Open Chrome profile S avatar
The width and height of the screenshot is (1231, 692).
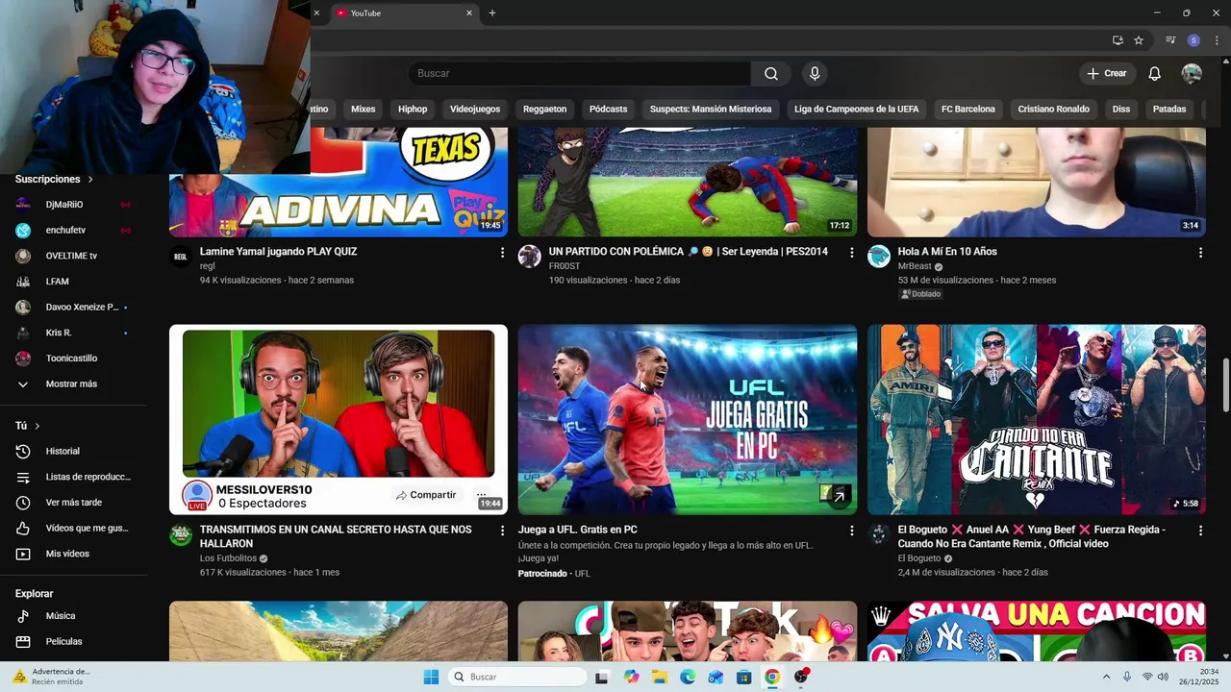[x=1193, y=40]
